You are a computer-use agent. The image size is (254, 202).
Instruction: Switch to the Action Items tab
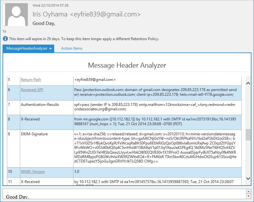click(72, 48)
